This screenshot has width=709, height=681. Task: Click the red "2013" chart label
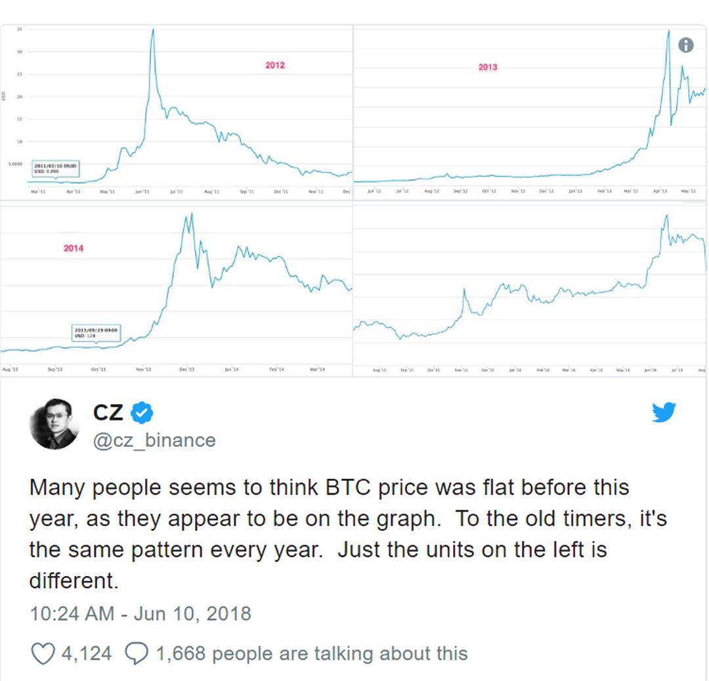488,67
